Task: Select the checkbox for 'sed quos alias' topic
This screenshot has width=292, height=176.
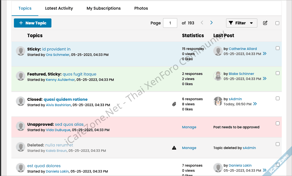Action: [278, 123]
